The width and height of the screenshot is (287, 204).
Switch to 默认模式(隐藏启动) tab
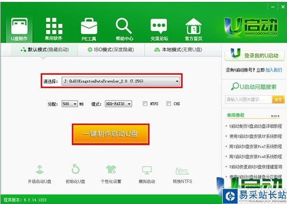click(45, 50)
